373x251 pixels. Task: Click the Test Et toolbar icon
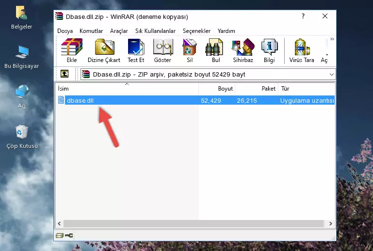point(136,47)
